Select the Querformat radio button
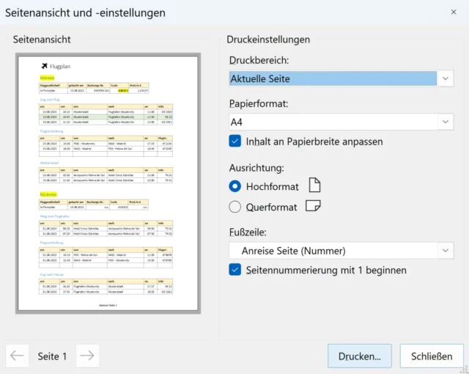Screen dimensions: 469x374 pyautogui.click(x=235, y=207)
